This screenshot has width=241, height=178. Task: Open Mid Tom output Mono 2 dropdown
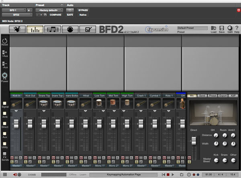[x=113, y=166]
